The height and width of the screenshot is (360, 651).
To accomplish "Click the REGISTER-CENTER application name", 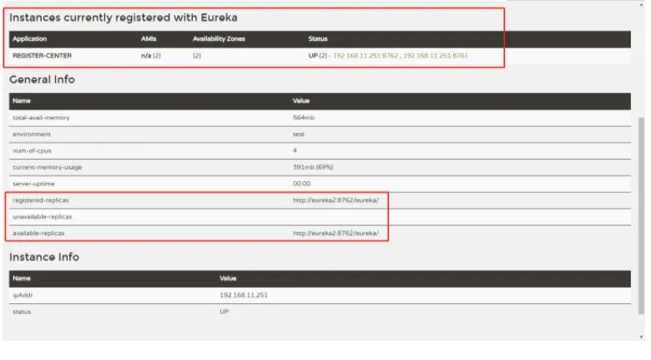I will coord(42,56).
